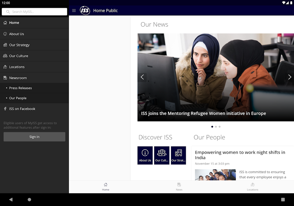Screen dimensions: 294x206
Task: Open the Our Culture discover tile
Action: coord(162,155)
